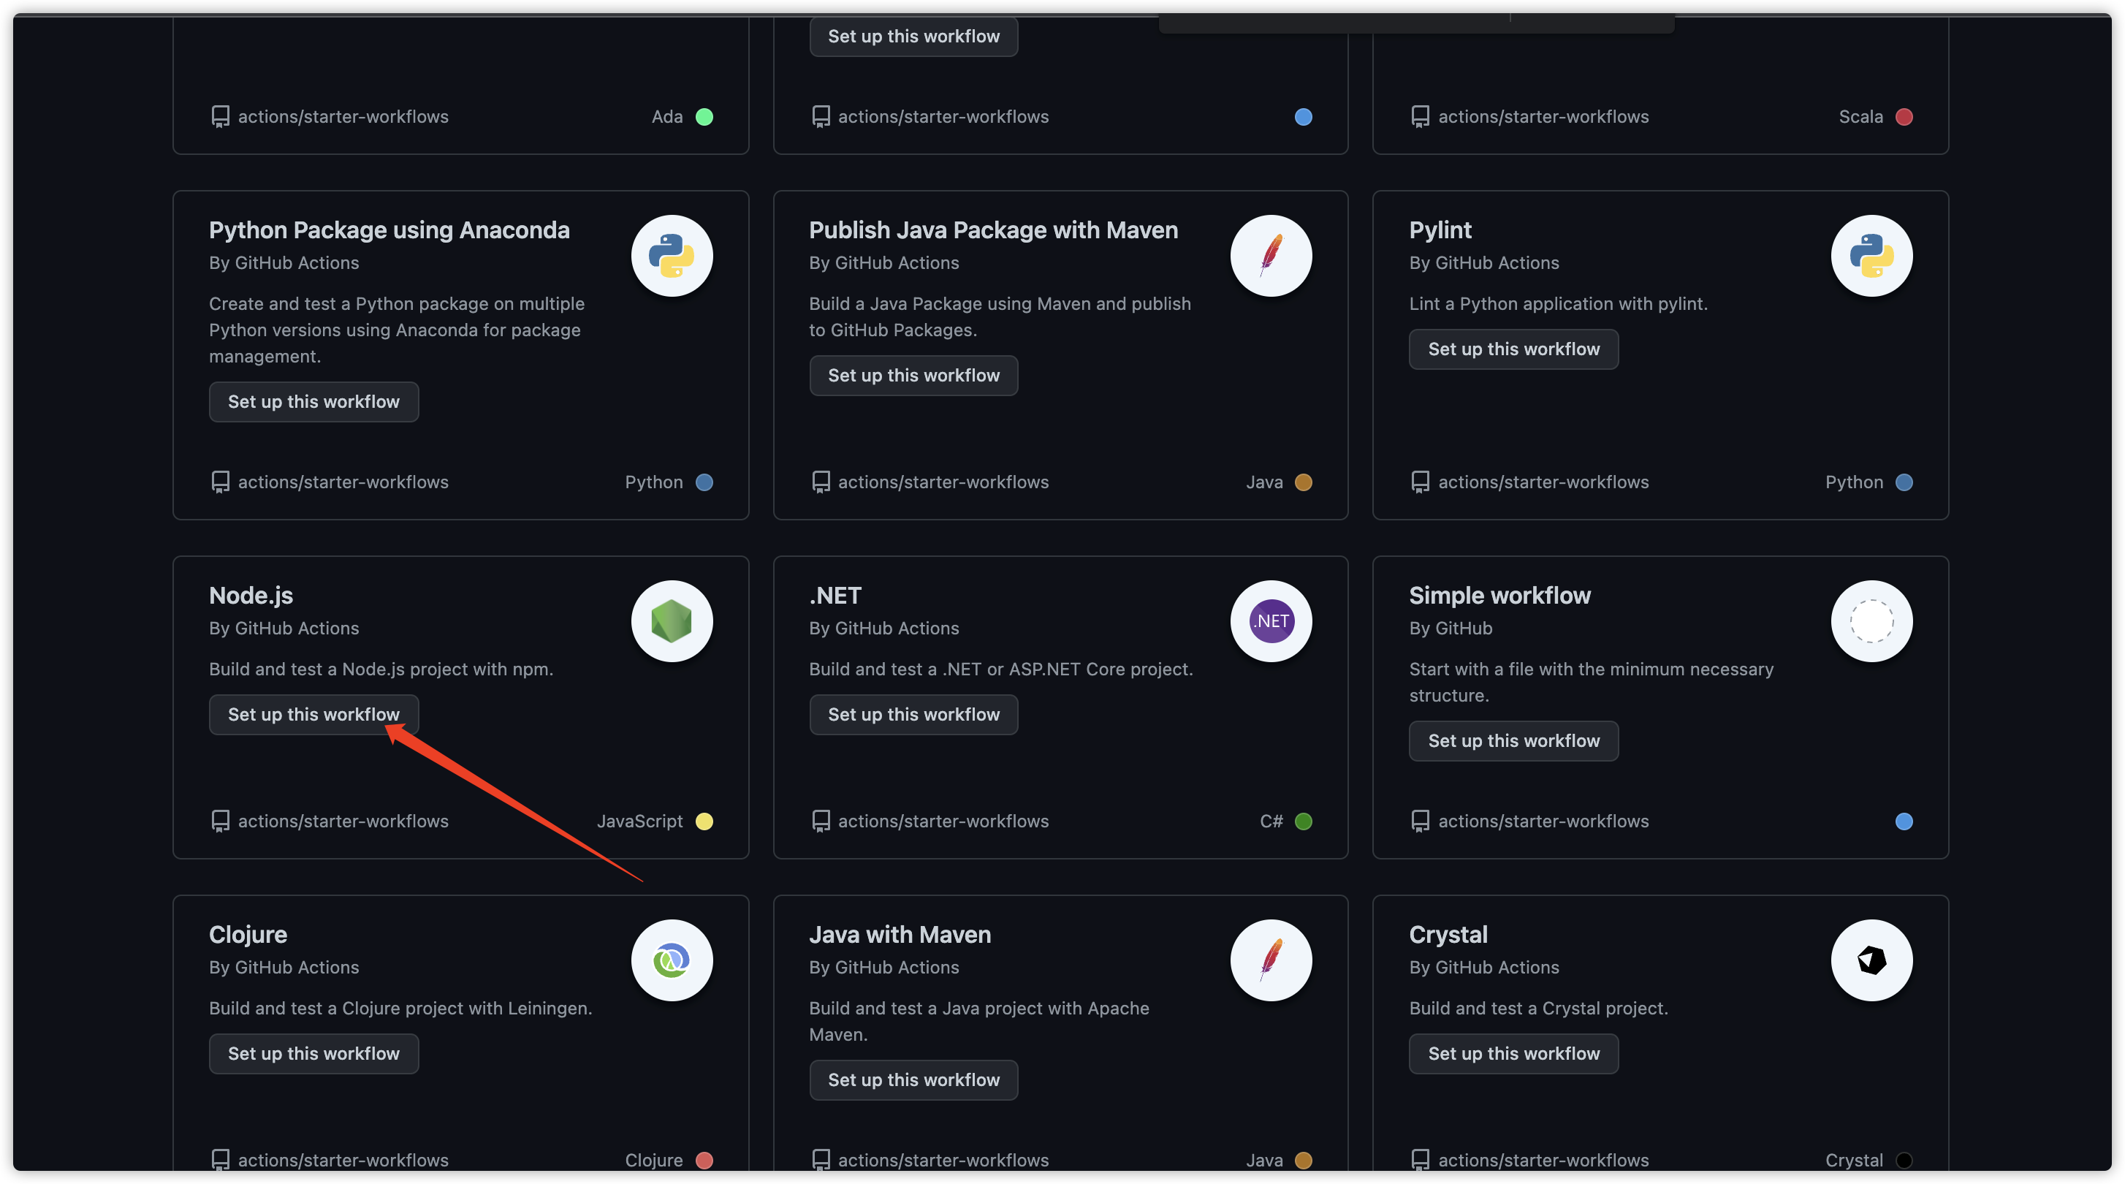Click the Clojure logo
2125x1184 pixels.
coord(672,960)
